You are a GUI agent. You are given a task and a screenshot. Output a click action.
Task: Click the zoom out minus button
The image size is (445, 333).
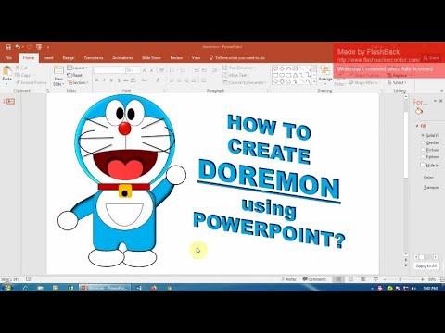pyautogui.click(x=385, y=279)
